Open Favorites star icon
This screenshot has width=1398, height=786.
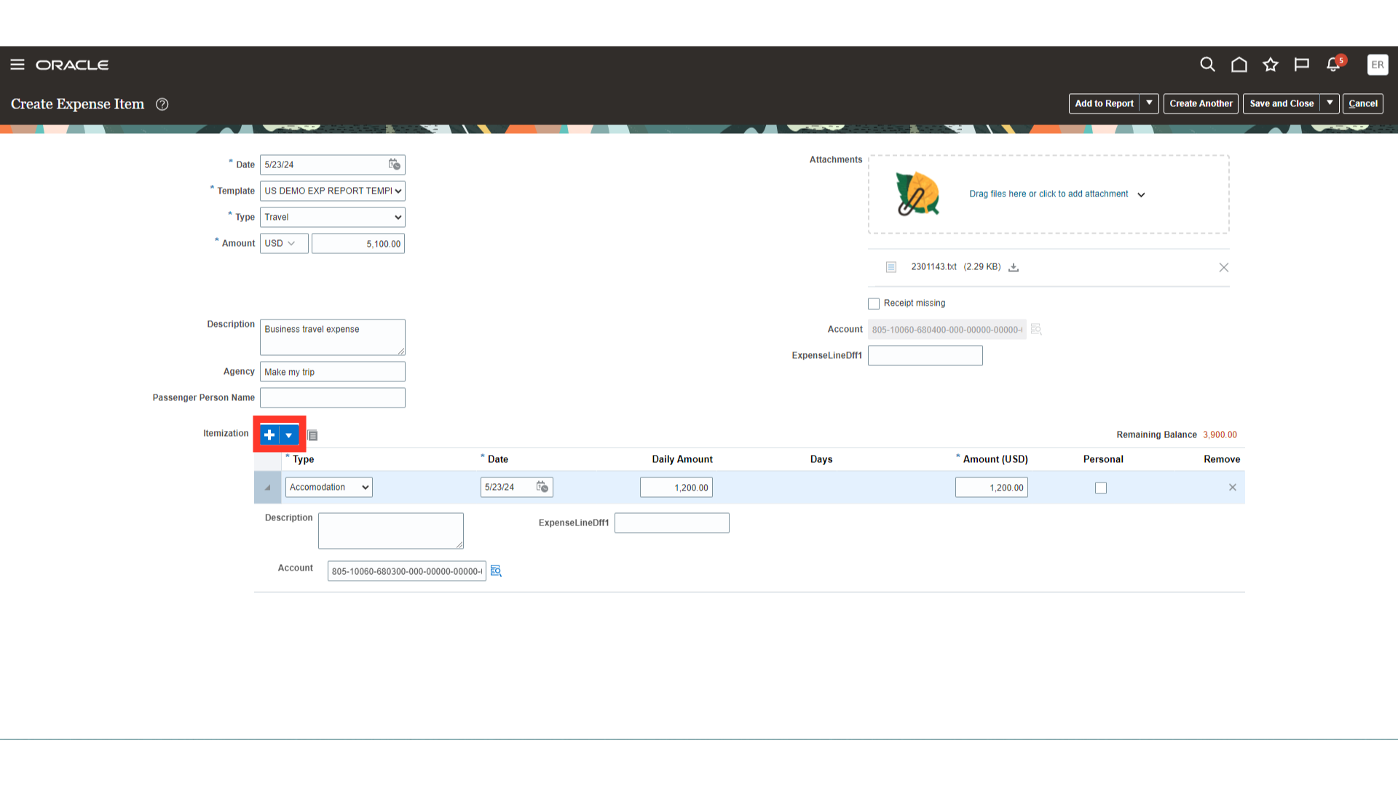click(1271, 65)
